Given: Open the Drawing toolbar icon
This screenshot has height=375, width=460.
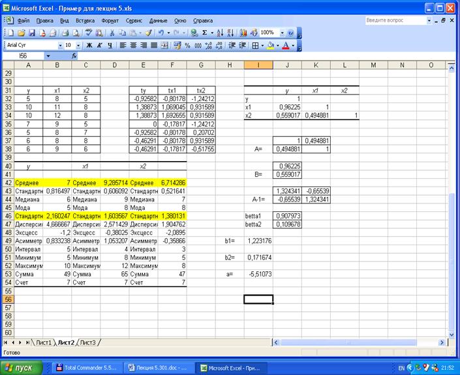Looking at the screenshot, I should point(254,33).
